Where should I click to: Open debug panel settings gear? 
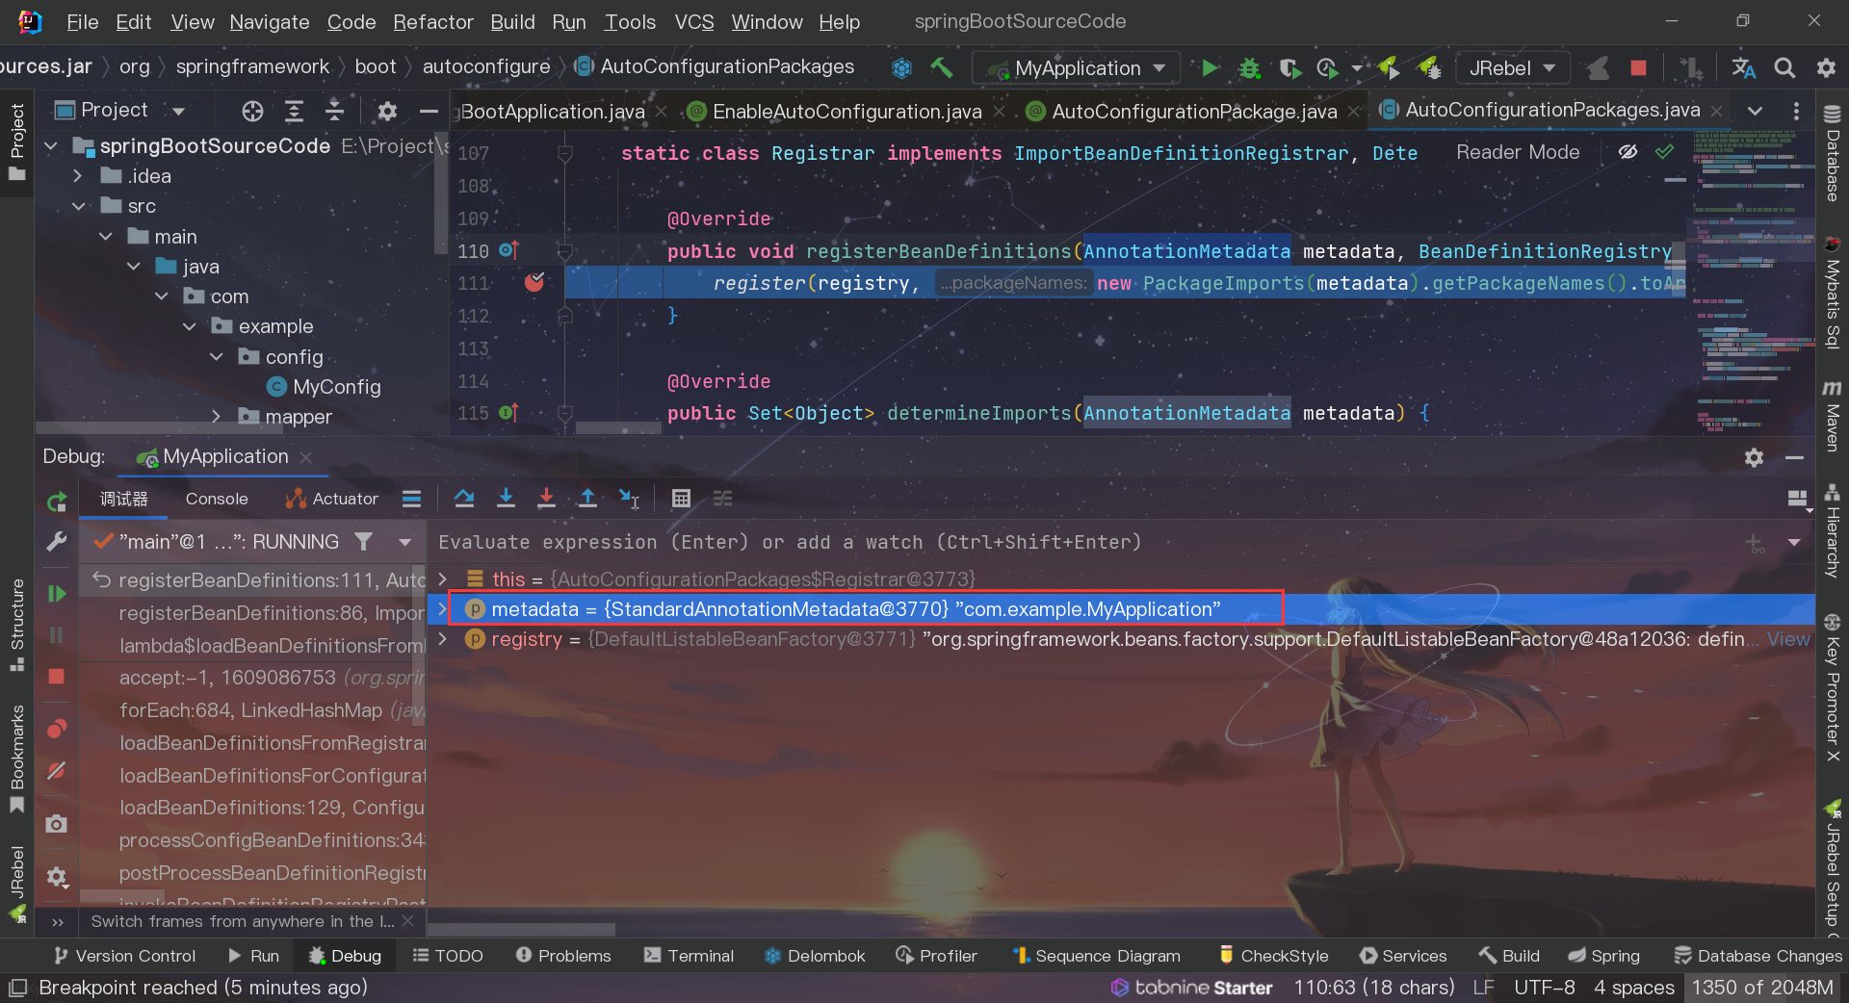pyautogui.click(x=57, y=877)
